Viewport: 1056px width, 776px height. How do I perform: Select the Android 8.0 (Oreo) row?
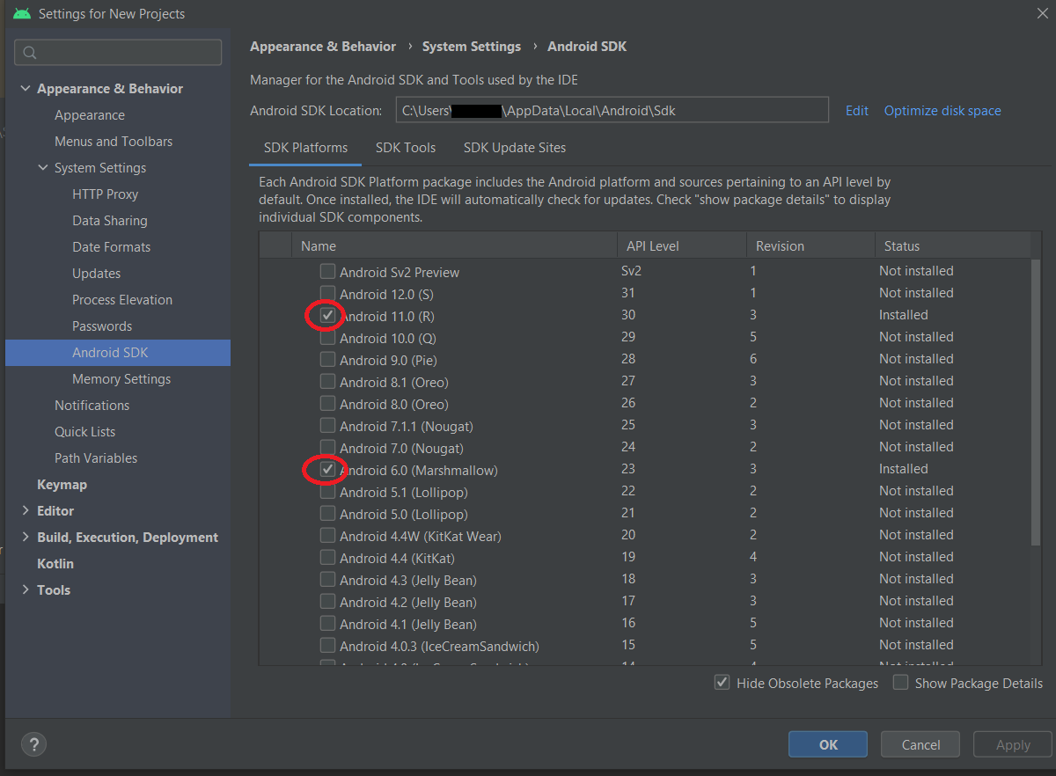tap(644, 403)
